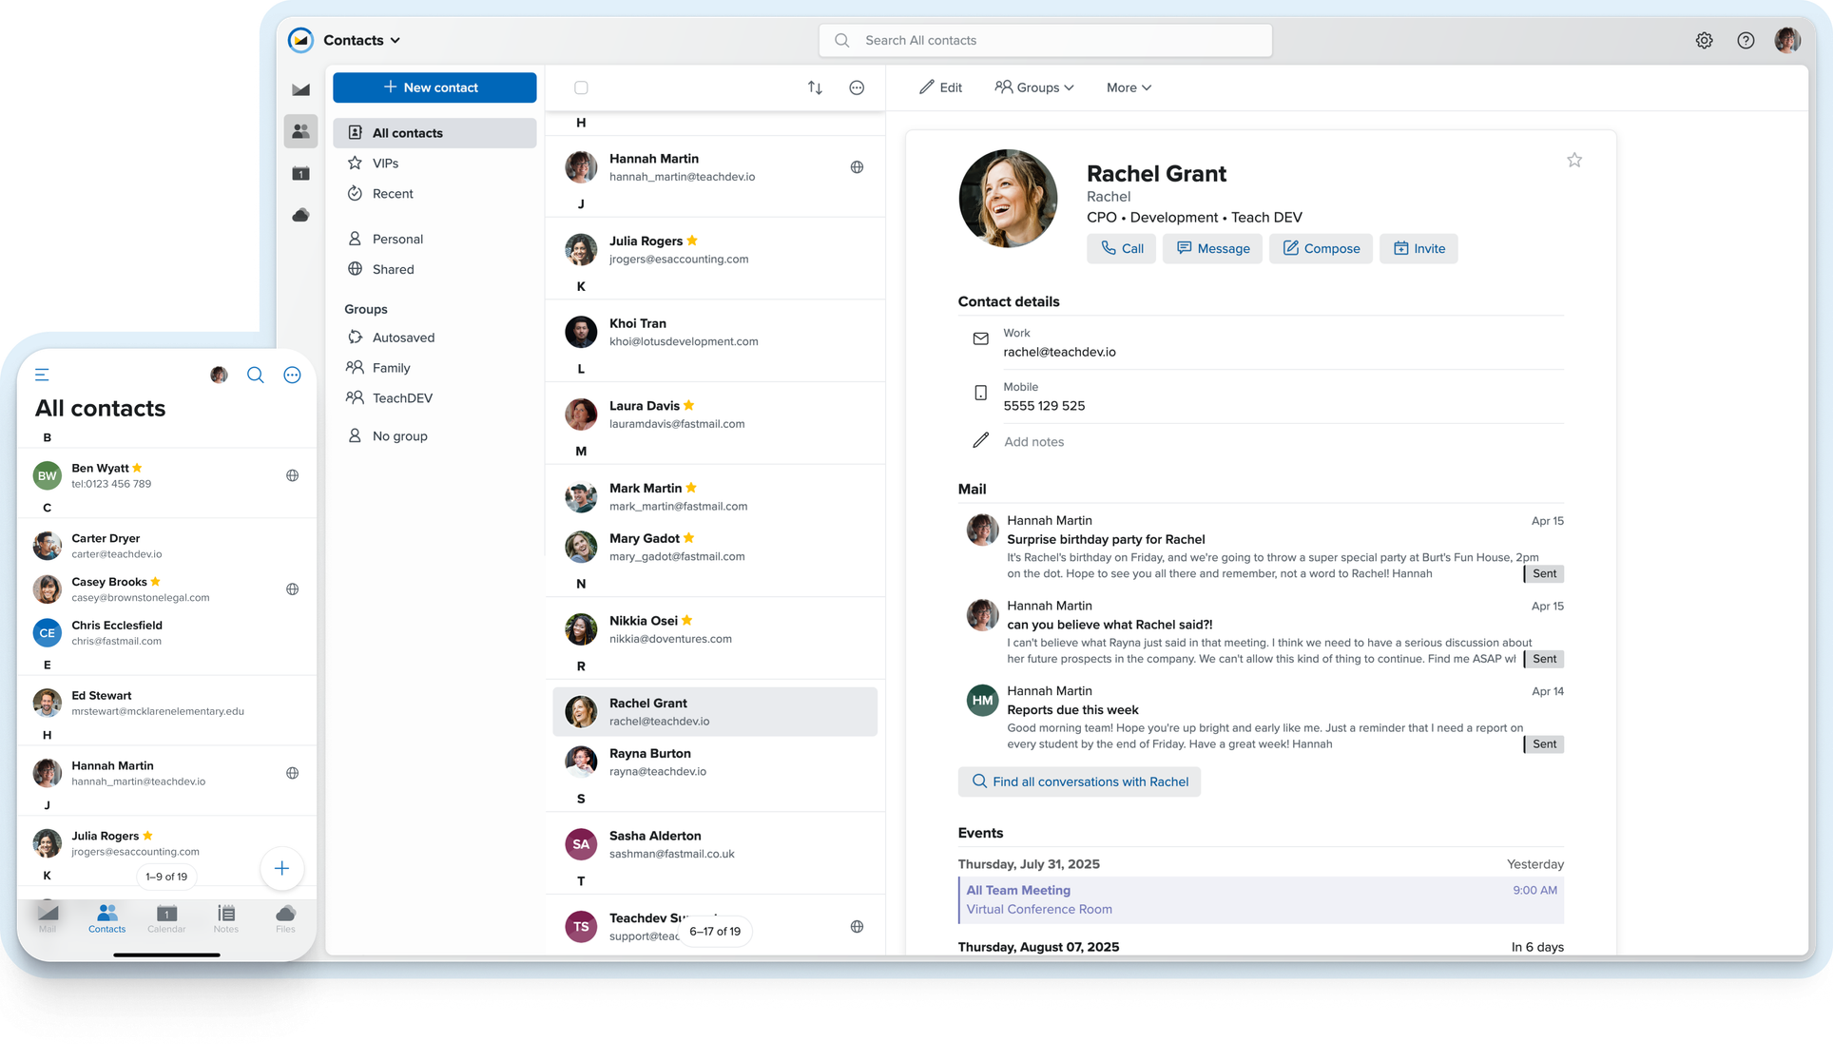Open the three-dot options icon above the contacts
Viewport: 1833px width, 1061px height.
click(x=857, y=87)
